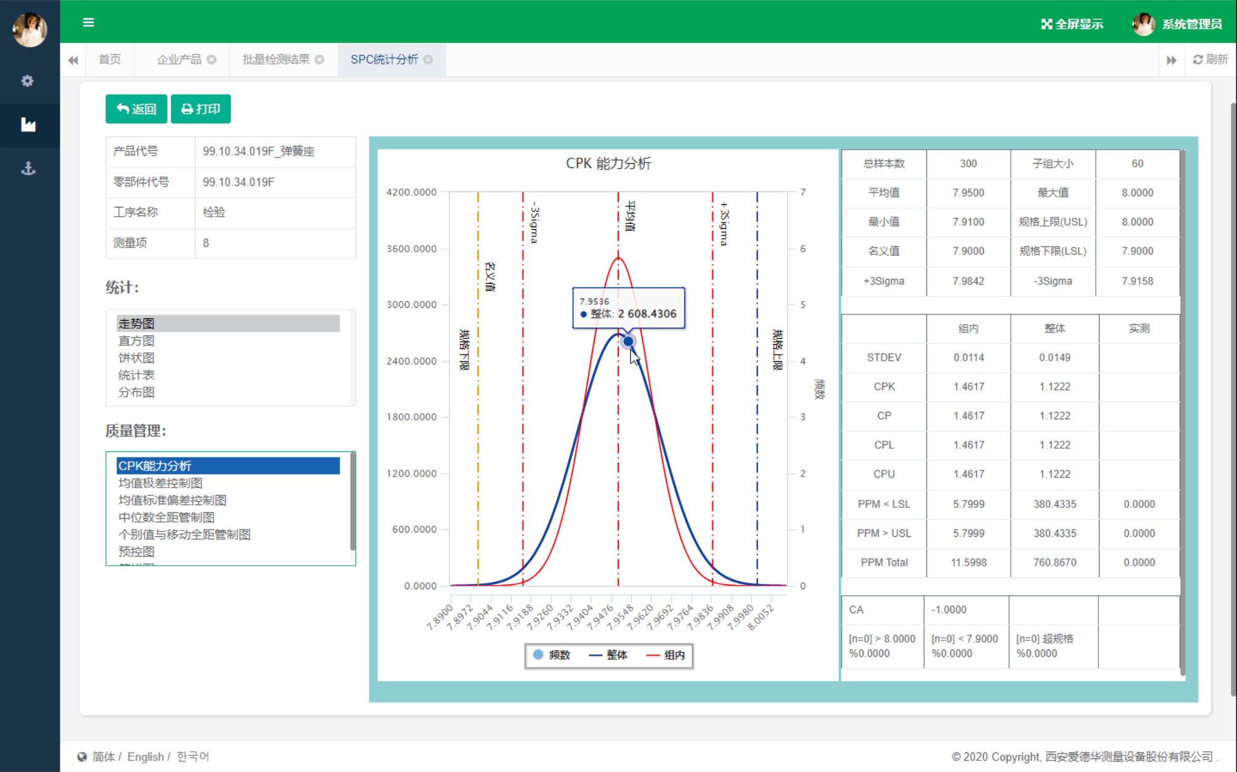The image size is (1237, 772).
Task: Click the 返回 button
Action: (x=136, y=109)
